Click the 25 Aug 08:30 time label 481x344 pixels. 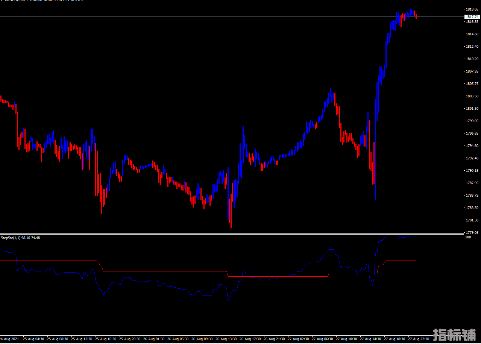click(x=58, y=339)
